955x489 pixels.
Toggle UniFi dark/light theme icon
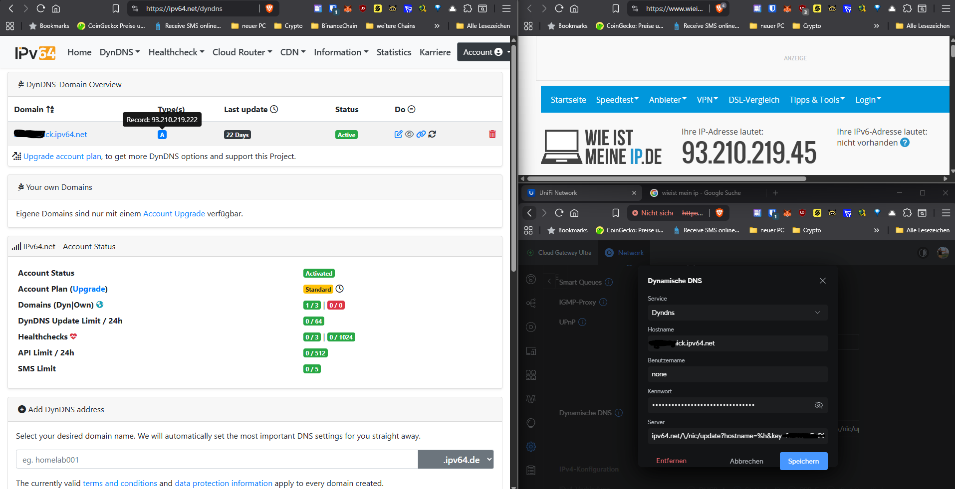point(923,253)
